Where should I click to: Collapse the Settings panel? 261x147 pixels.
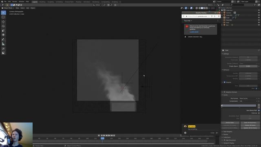click(226, 54)
